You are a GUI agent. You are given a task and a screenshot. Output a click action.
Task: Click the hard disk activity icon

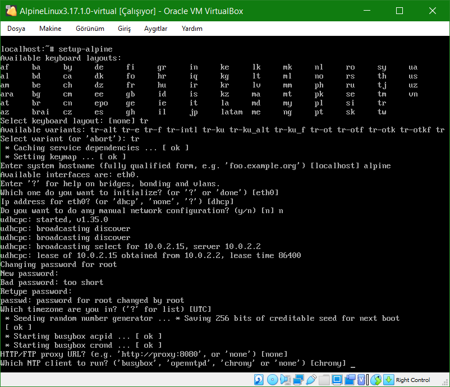coord(259,380)
